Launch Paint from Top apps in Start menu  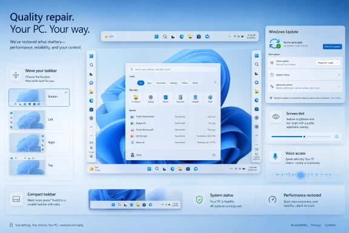[210, 98]
